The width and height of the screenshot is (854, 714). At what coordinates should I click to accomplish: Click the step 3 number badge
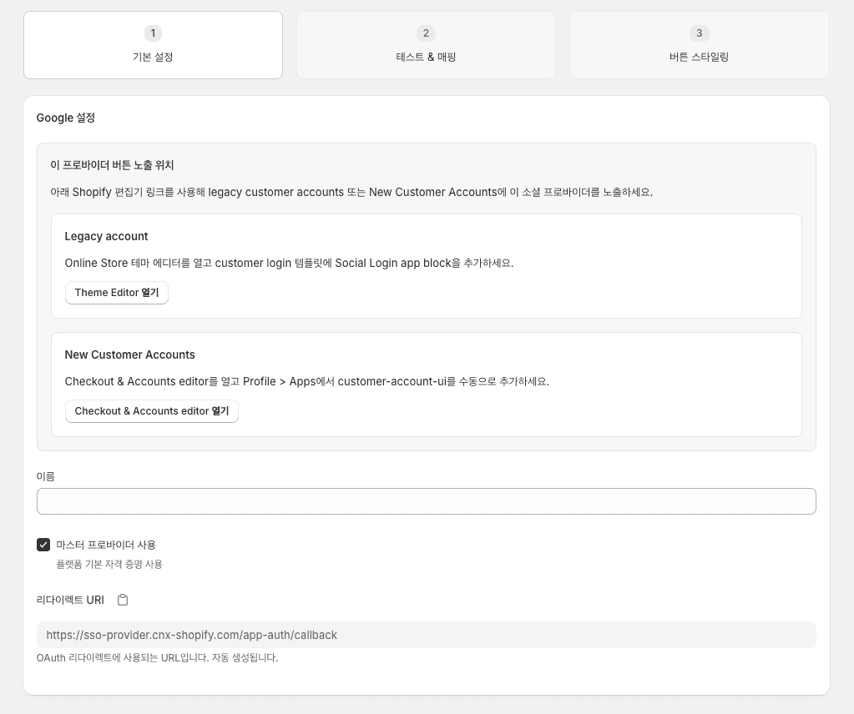pyautogui.click(x=699, y=33)
